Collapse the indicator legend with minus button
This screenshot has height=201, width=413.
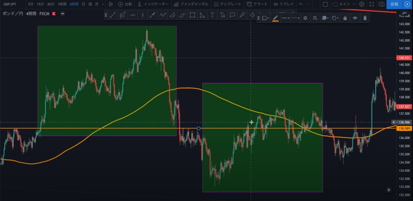(63, 14)
